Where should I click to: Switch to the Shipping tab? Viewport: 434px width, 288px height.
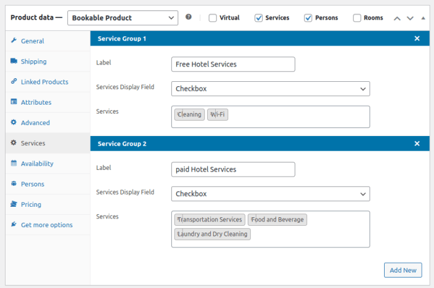tap(48, 62)
